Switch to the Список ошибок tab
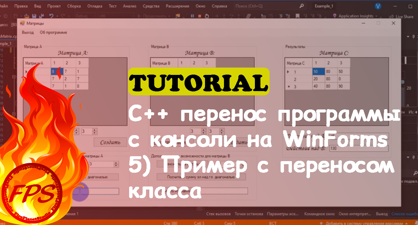The width and height of the screenshot is (418, 225). (x=405, y=214)
